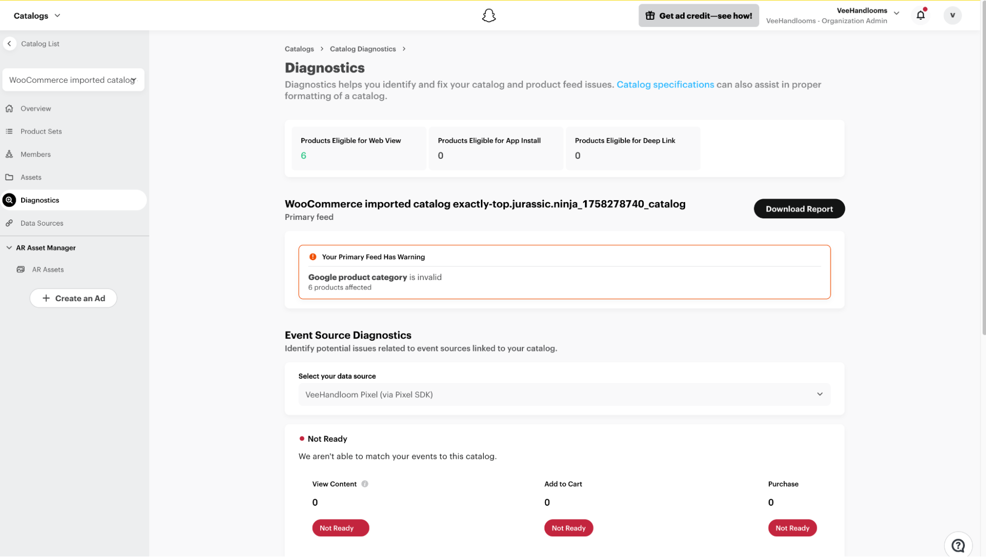Viewport: 986px width, 557px height.
Task: Click the Snapchat ghost logo
Action: coord(488,16)
